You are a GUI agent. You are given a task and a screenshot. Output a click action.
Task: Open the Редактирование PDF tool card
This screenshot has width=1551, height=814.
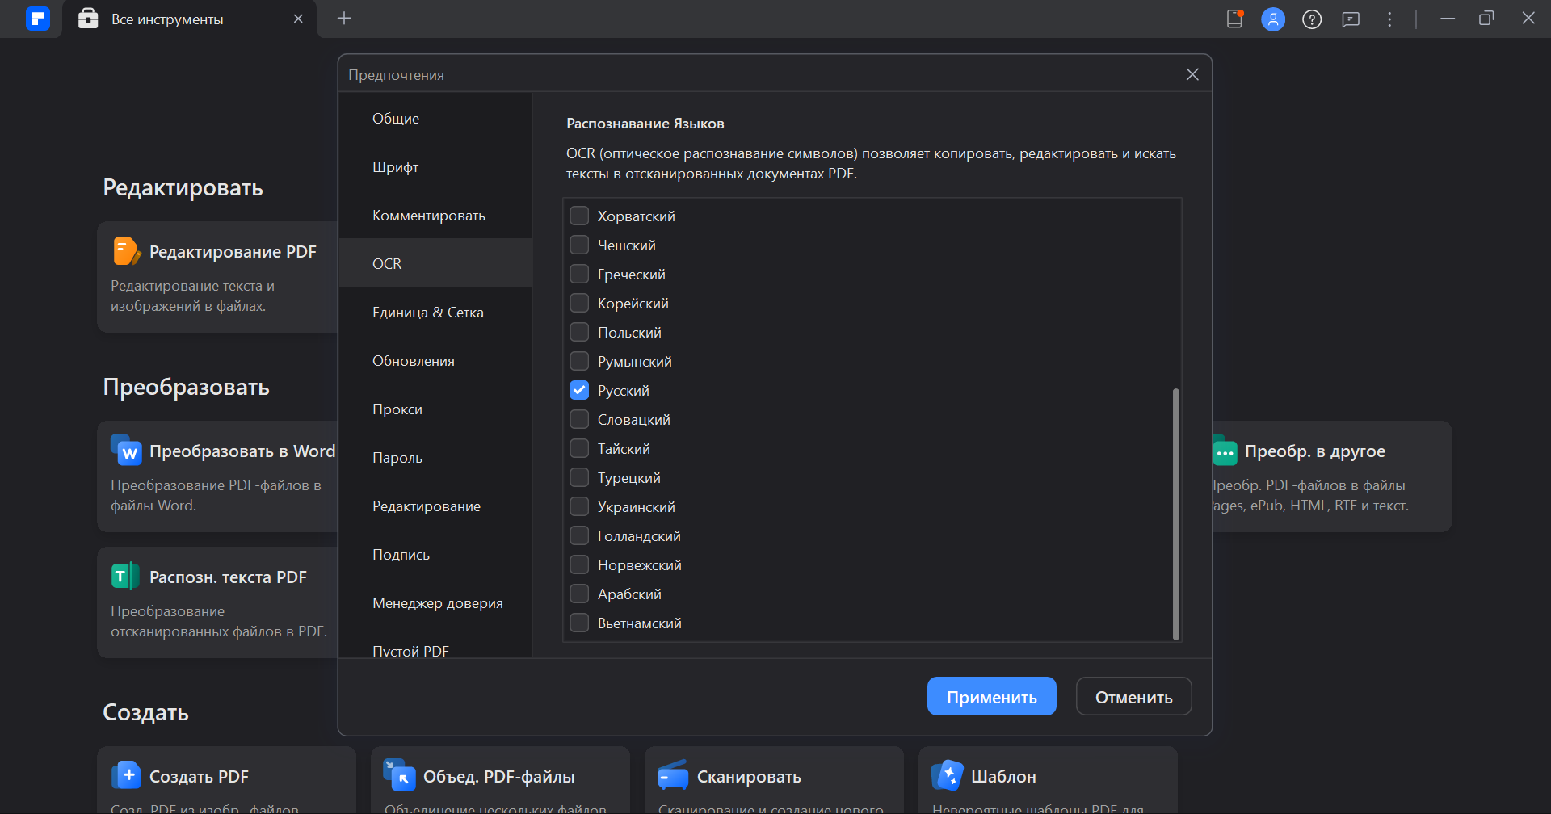[x=217, y=276]
